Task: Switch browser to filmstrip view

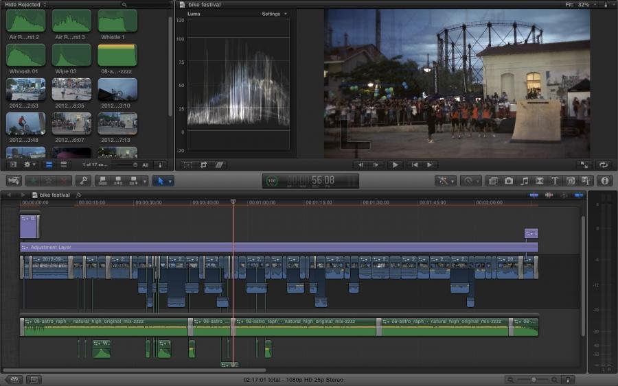Action: tap(49, 165)
